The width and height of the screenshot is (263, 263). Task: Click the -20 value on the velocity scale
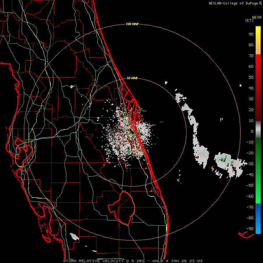[x=250, y=153]
